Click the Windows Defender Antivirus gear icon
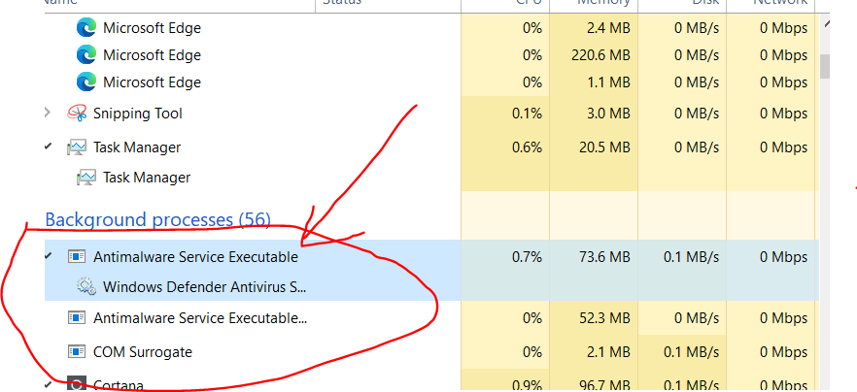 coord(86,286)
